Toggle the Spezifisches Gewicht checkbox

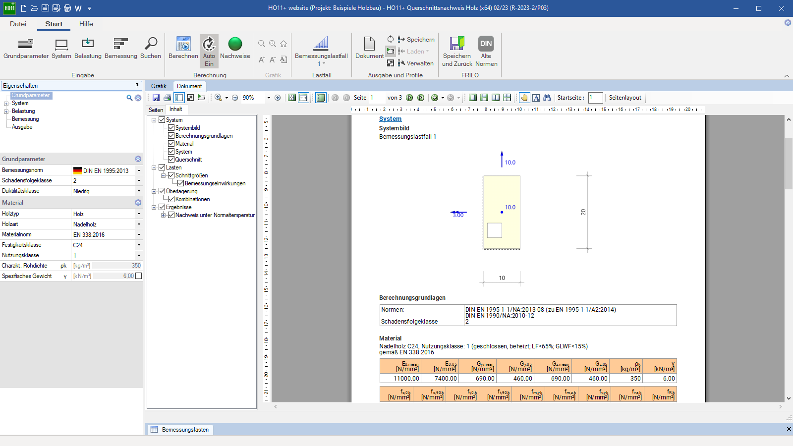(139, 276)
